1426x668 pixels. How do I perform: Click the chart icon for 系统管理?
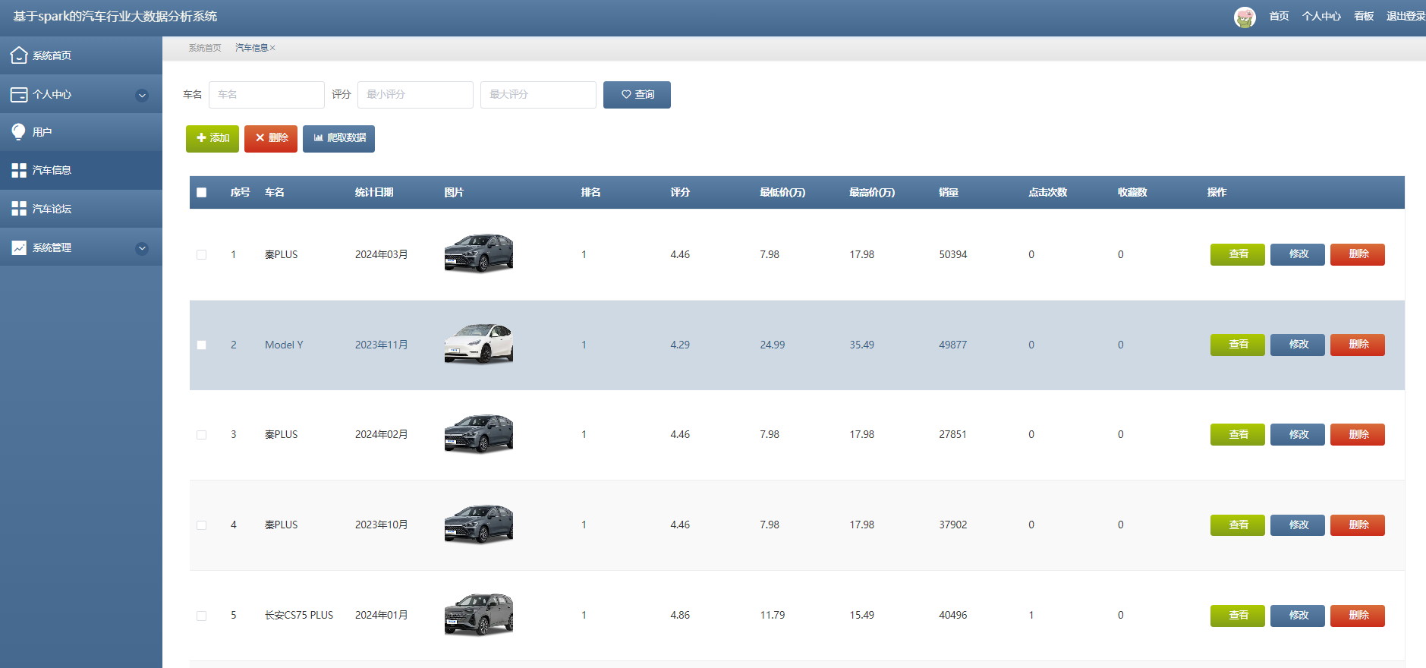19,247
